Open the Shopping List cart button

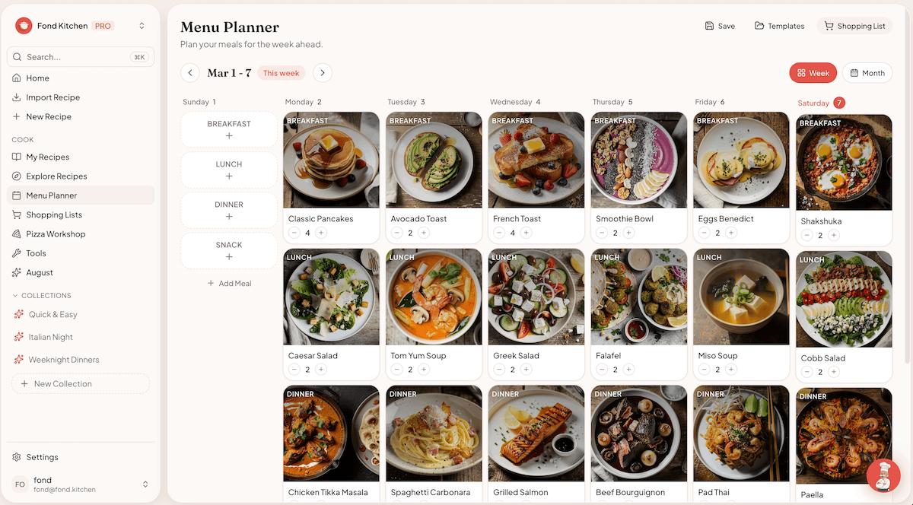point(854,26)
